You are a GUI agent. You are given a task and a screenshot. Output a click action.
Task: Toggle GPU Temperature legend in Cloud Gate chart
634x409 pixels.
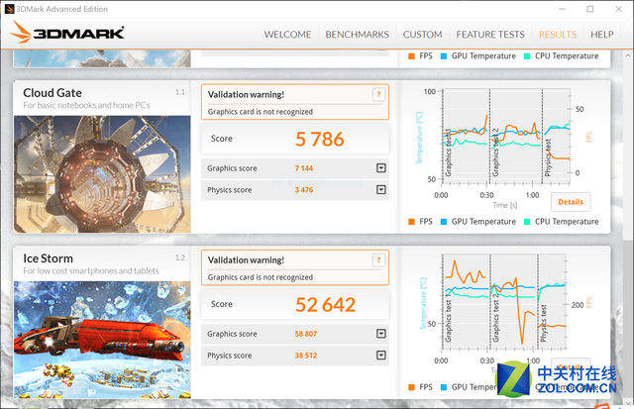pos(477,222)
